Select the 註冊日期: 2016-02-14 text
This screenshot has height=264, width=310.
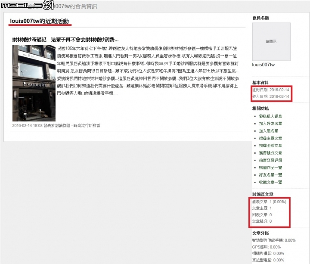[x=270, y=90]
